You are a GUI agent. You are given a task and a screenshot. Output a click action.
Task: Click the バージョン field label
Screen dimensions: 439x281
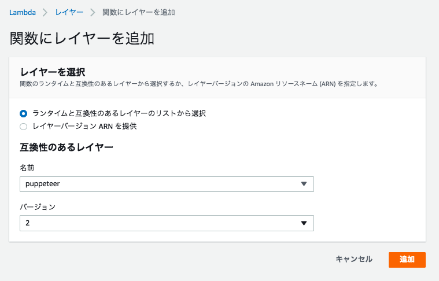click(38, 207)
